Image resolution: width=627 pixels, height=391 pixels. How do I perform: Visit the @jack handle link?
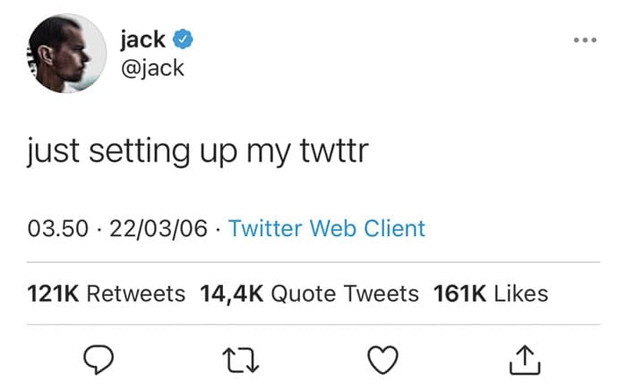152,67
